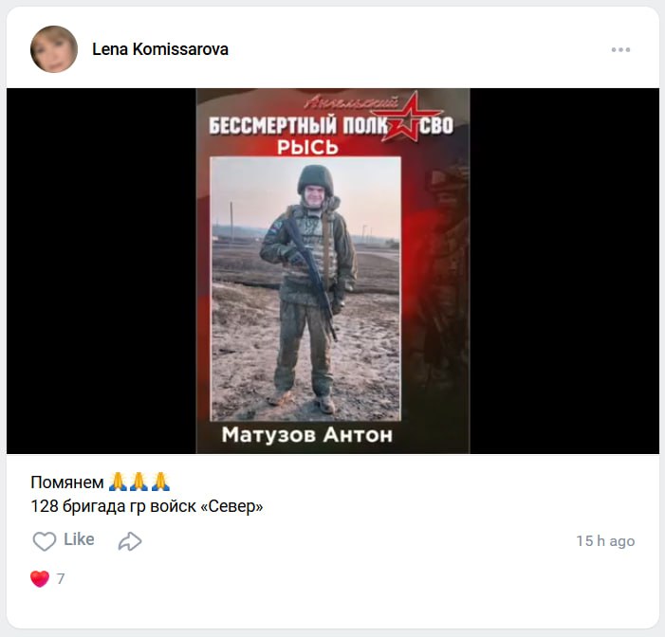
Task: Click the "Помянем" post text
Action: 67,482
